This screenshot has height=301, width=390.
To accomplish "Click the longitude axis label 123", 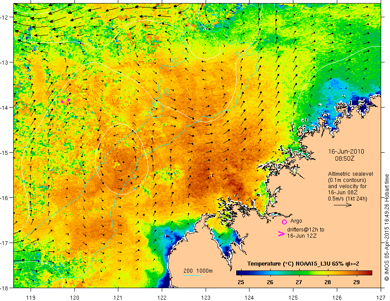I will coord(206,297).
